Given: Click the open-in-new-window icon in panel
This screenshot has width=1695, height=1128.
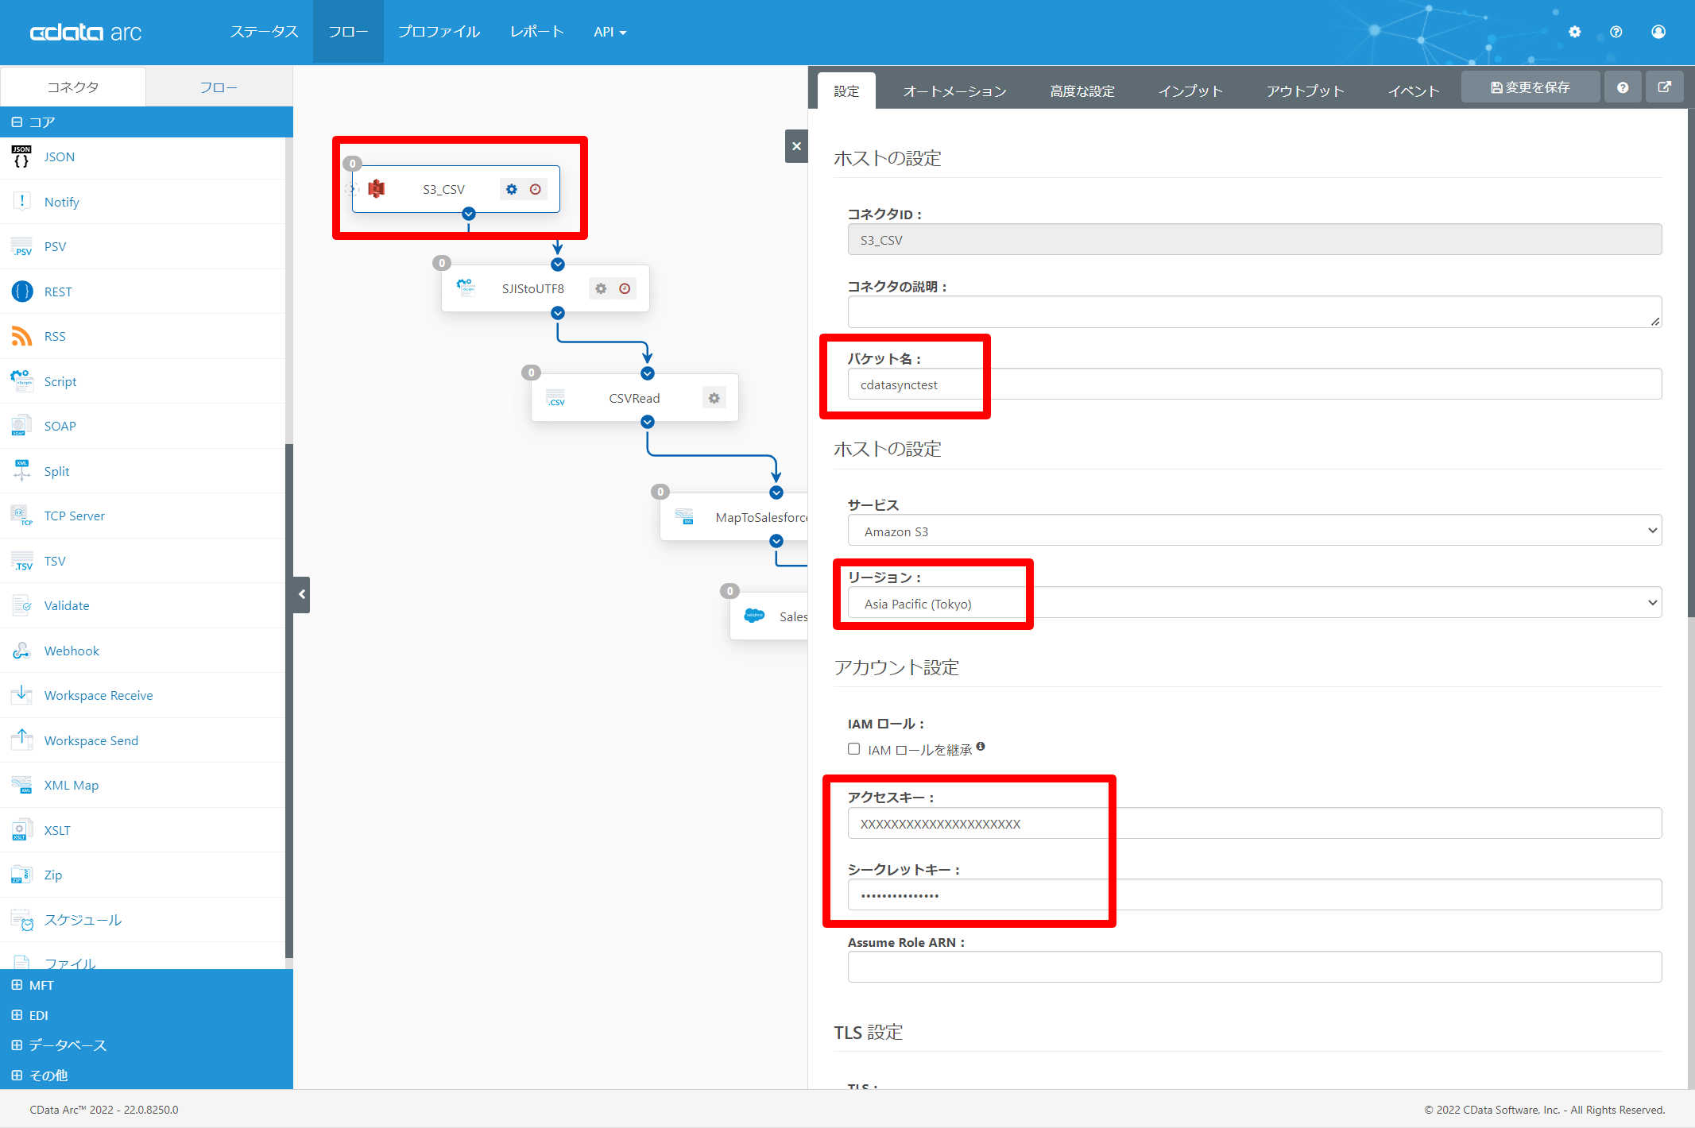Looking at the screenshot, I should coord(1664,87).
